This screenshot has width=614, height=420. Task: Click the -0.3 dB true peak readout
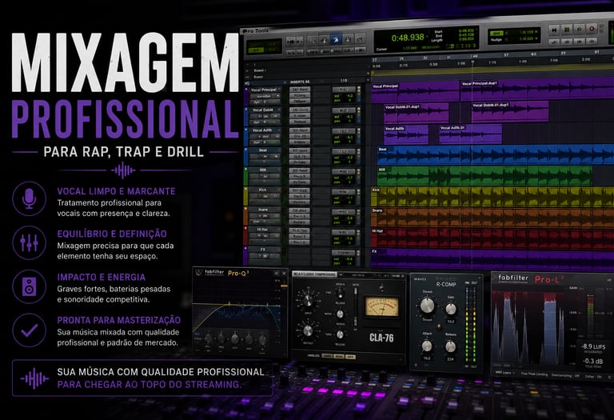point(593,362)
